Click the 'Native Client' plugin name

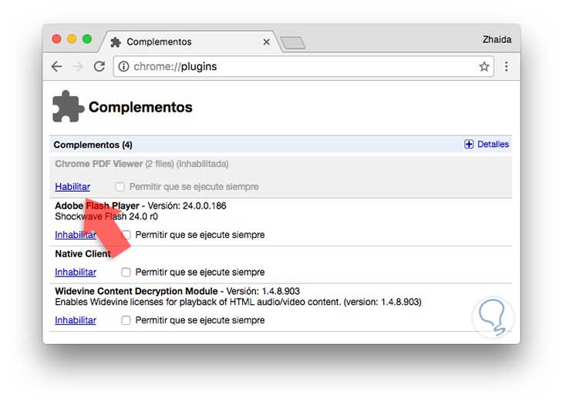[83, 254]
